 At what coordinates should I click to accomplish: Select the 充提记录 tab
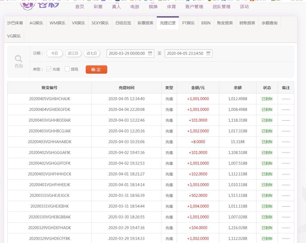pos(168,23)
